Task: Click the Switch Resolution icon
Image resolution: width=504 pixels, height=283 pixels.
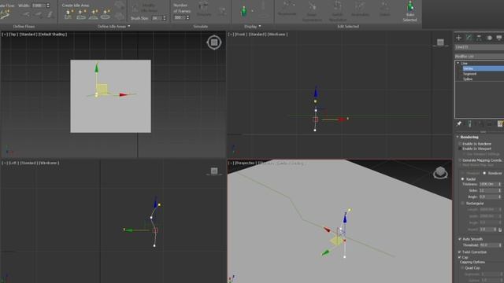Action: 338,6
